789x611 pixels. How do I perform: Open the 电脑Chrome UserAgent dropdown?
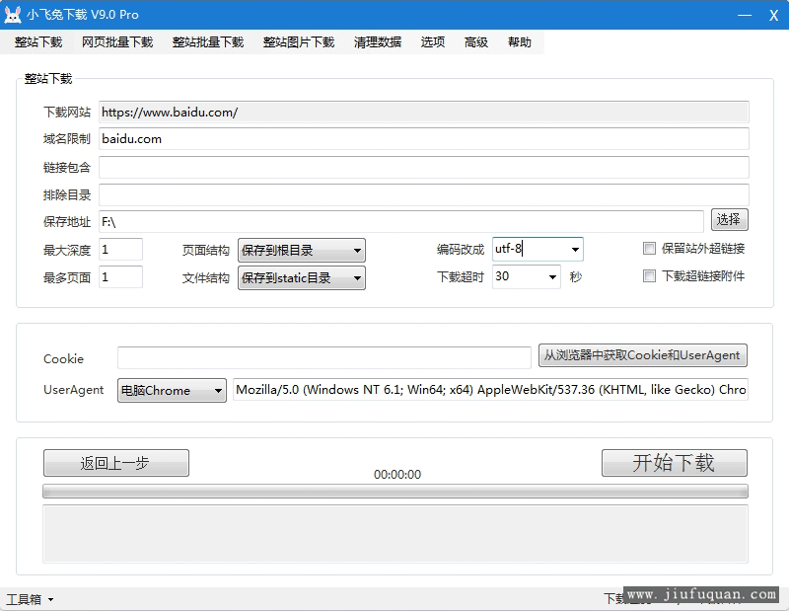tap(172, 390)
